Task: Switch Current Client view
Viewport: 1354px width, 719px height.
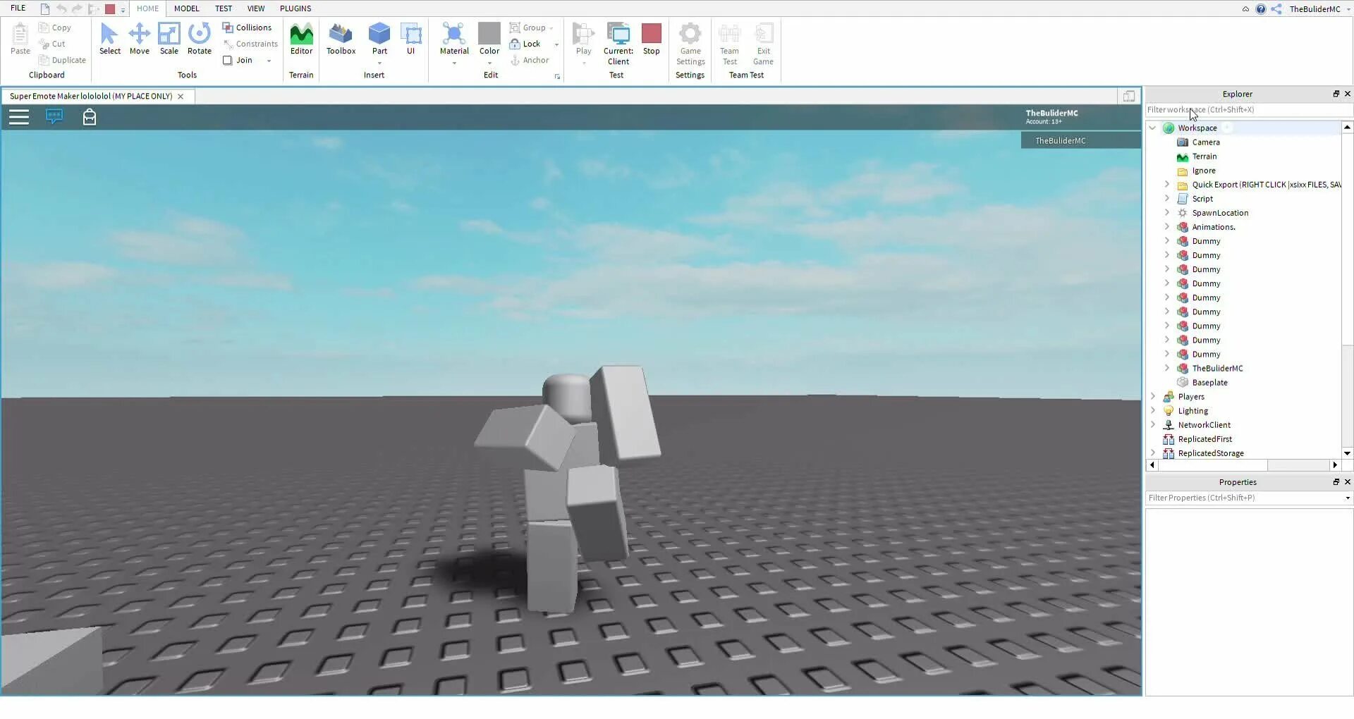Action: click(618, 44)
